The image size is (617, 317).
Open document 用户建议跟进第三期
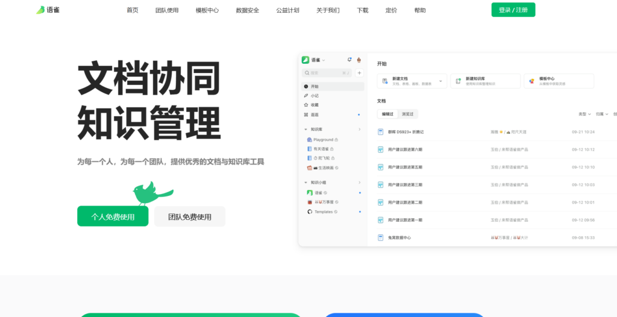(405, 184)
